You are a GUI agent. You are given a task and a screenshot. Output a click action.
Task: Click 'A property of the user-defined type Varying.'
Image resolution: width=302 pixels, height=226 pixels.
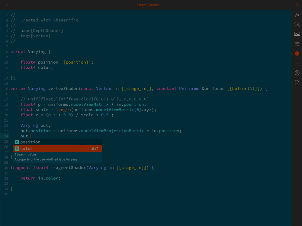46,159
